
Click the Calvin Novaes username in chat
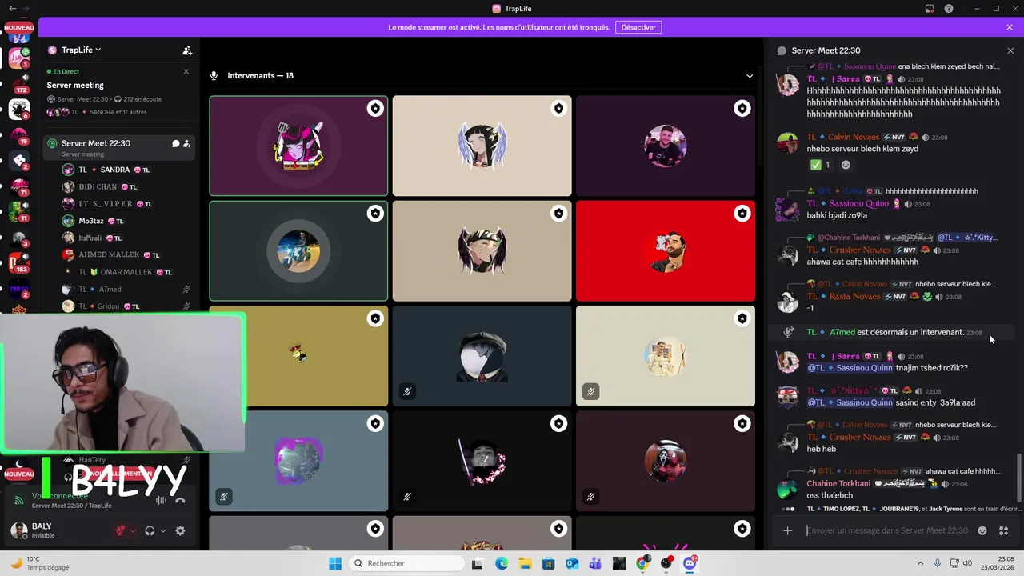click(x=853, y=137)
